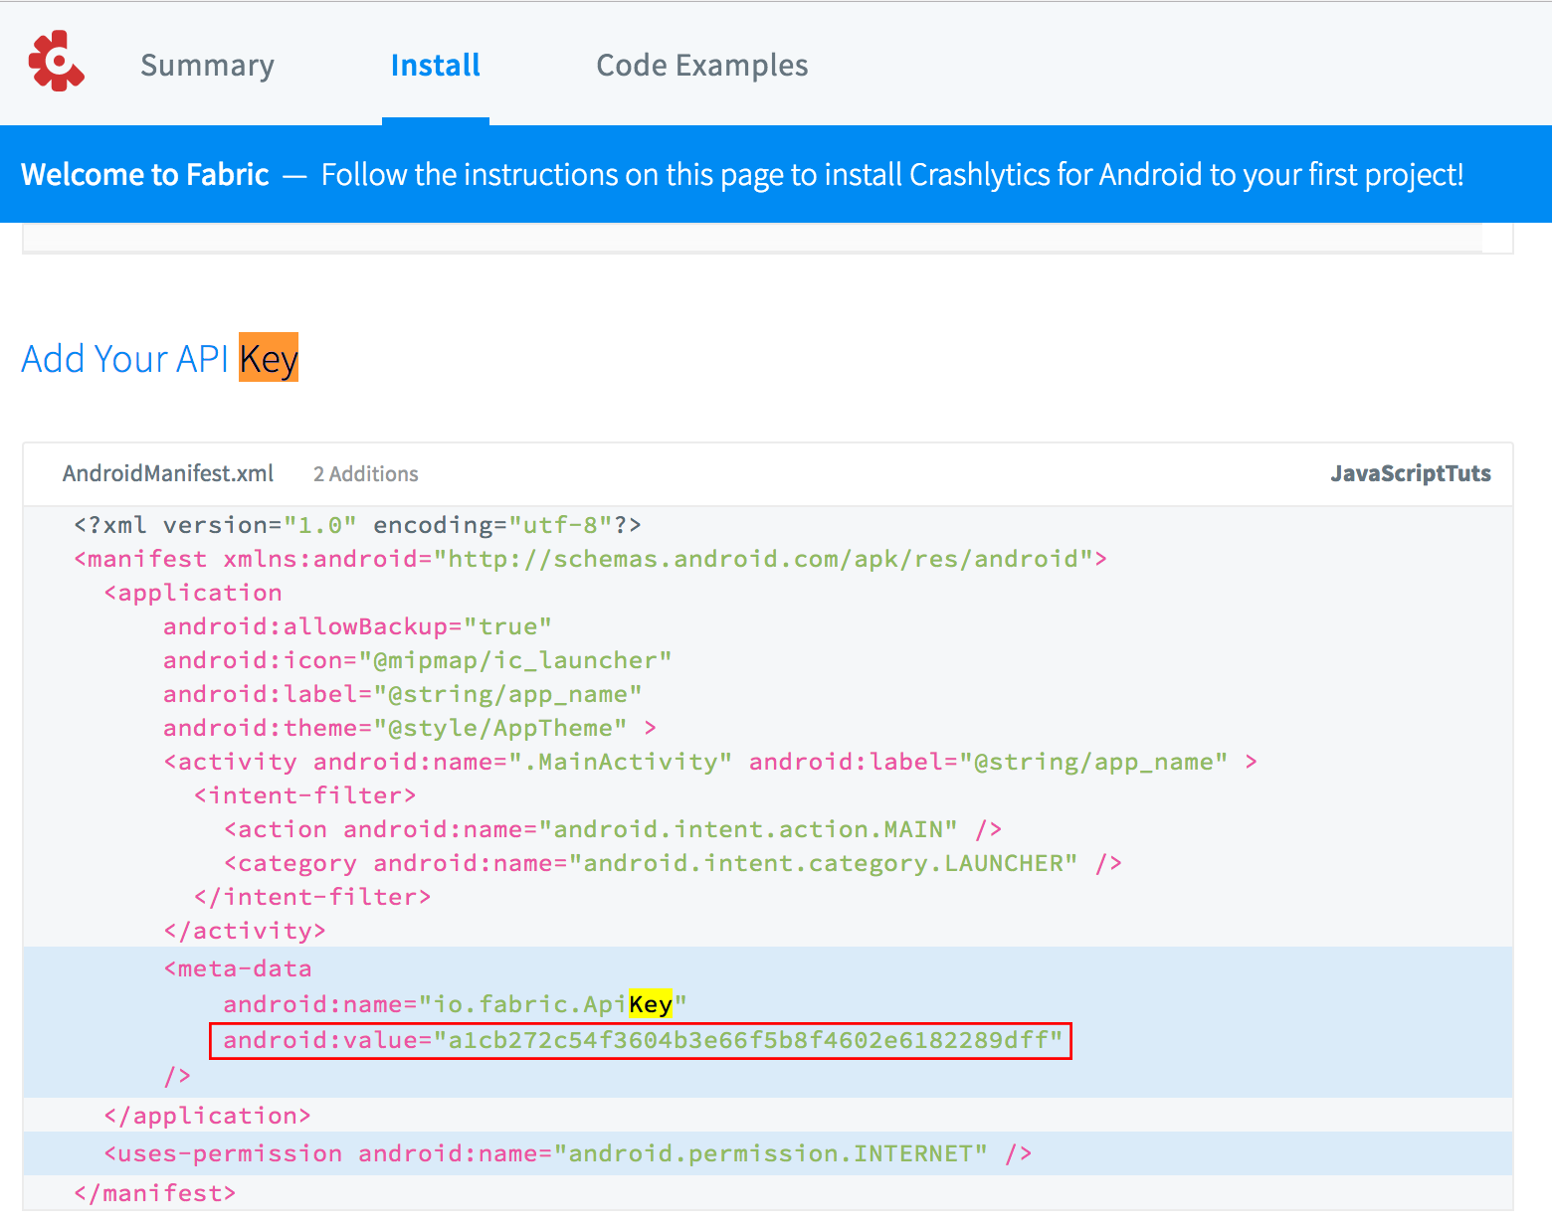Click the Welcome to Fabric banner text

tap(742, 175)
